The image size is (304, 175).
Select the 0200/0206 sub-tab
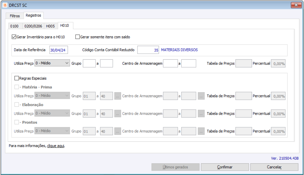pos(33,26)
